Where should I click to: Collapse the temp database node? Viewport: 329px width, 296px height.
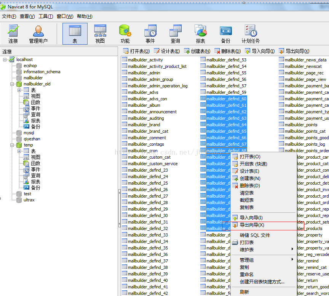(12, 145)
